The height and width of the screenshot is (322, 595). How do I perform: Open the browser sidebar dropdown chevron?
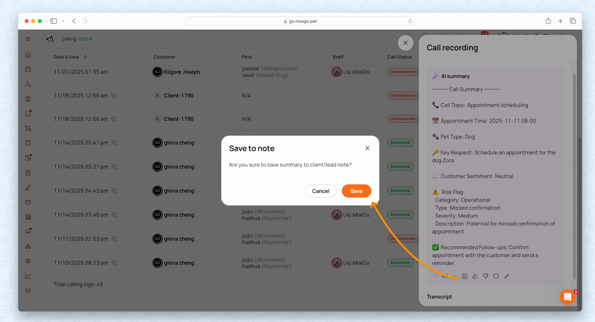63,21
